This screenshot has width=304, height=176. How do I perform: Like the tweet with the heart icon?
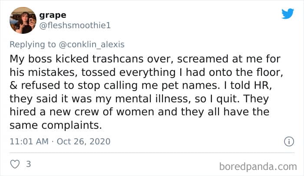15,164
